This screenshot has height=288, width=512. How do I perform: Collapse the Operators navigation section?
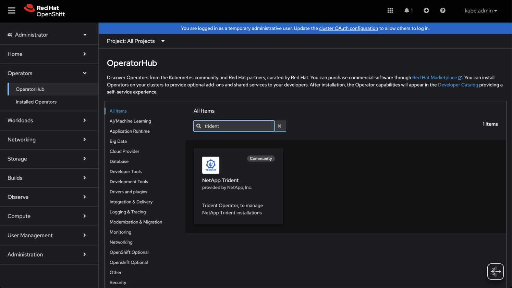pos(47,73)
